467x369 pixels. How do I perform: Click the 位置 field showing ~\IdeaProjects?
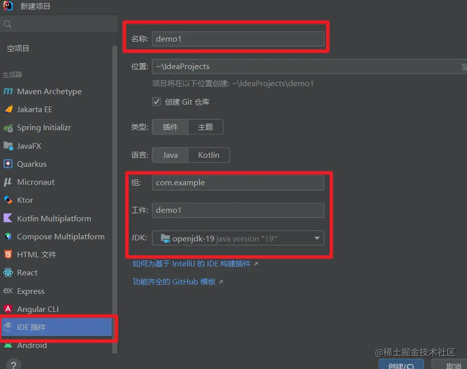coord(310,67)
